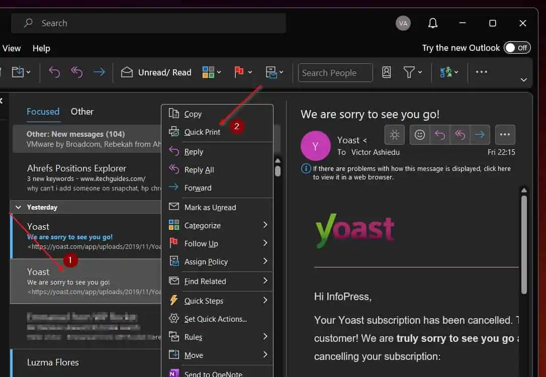Switch to the Focused tab

(x=43, y=112)
